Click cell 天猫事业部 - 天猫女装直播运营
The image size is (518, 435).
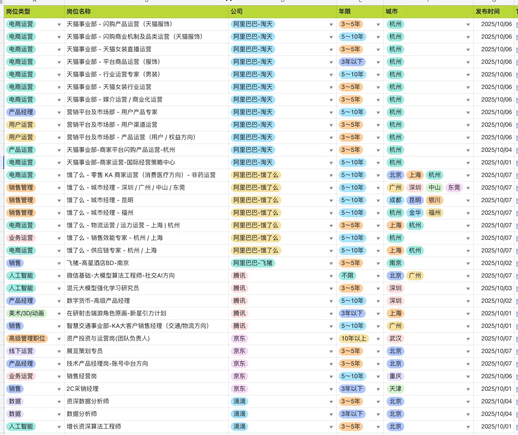pyautogui.click(x=146, y=49)
